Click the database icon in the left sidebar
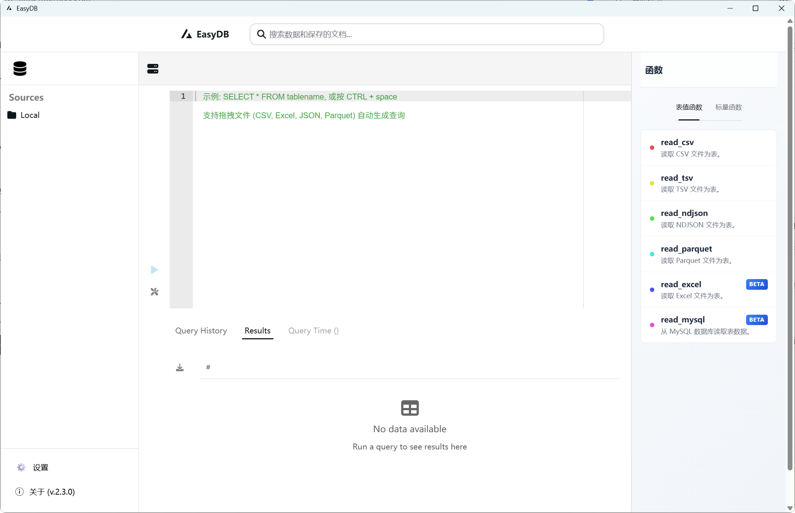The image size is (795, 513). pyautogui.click(x=19, y=69)
